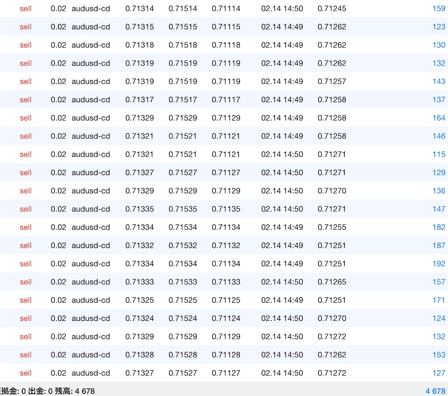448x396 pixels.
Task: Click 'audusd-cd' in the row with profit 187
Action: tap(91, 246)
